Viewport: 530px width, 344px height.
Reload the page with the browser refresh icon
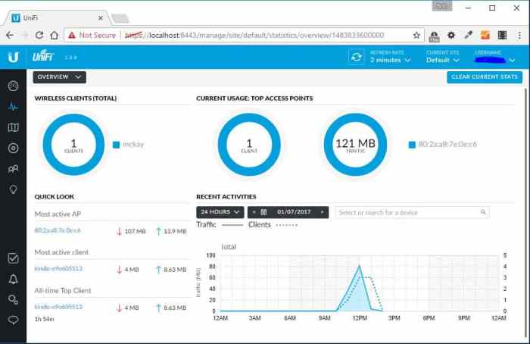point(39,35)
